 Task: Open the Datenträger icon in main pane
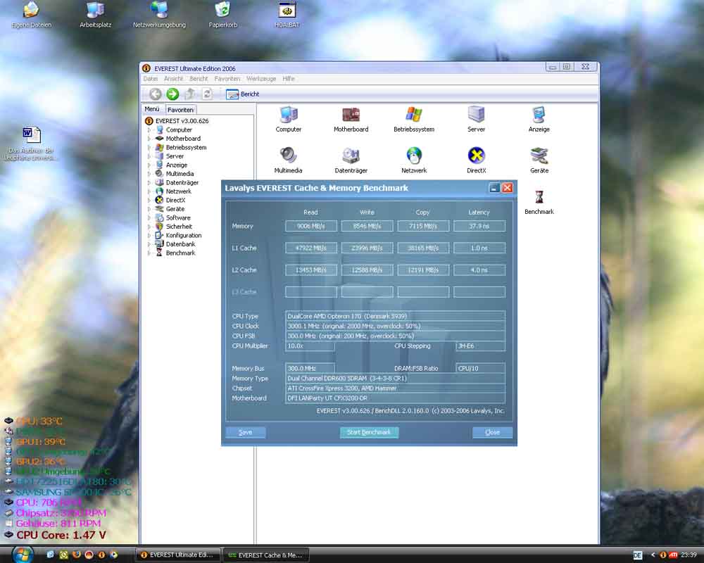point(351,160)
